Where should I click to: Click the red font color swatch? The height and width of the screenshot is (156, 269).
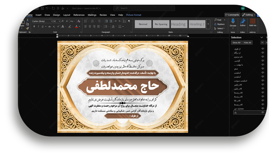tap(76, 26)
